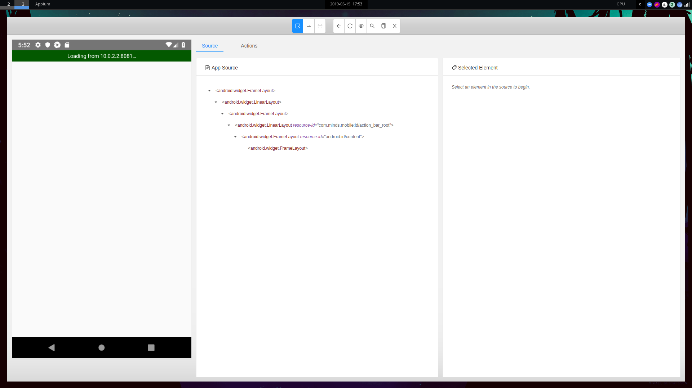Viewport: 692px width, 388px height.
Task: Open Messenger tray icon
Action: pyautogui.click(x=649, y=5)
